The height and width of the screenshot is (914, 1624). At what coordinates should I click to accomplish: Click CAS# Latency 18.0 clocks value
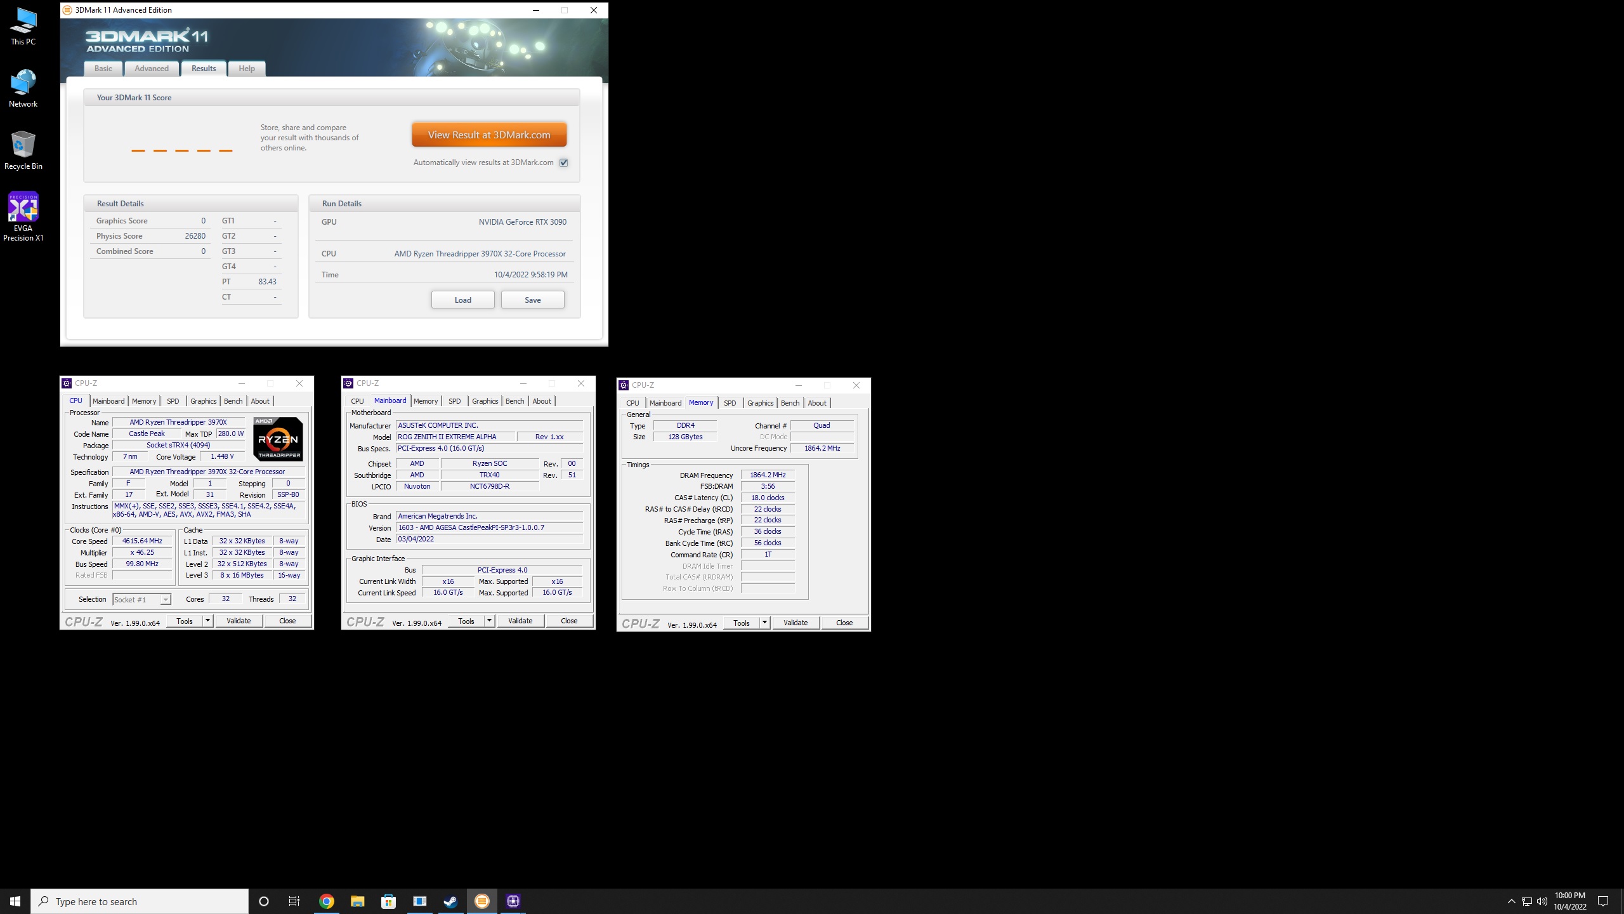pos(768,498)
